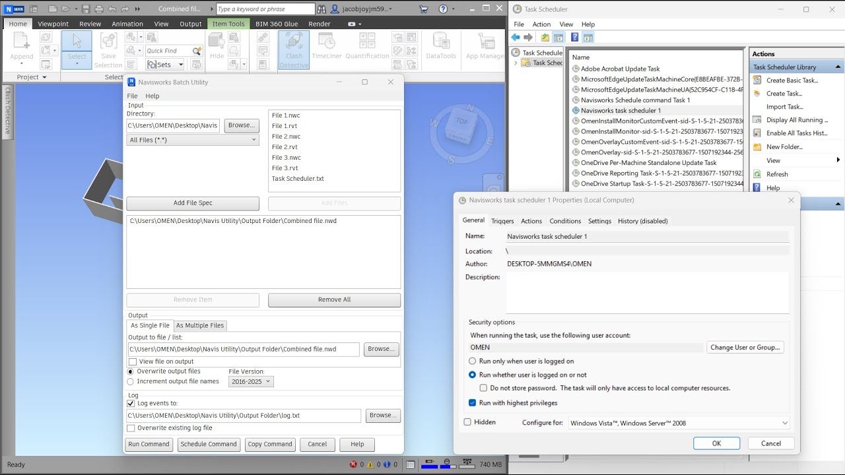Click the forward arrow in Task Scheduler toolbar
Image resolution: width=845 pixels, height=475 pixels.
[x=528, y=38]
